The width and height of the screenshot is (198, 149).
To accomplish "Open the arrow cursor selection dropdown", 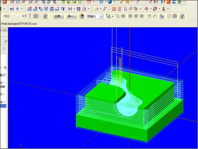I will [x=113, y=16].
